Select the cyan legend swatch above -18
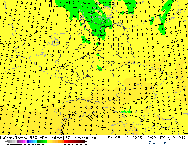Viewport: 188px width, 145px height. 36,141
